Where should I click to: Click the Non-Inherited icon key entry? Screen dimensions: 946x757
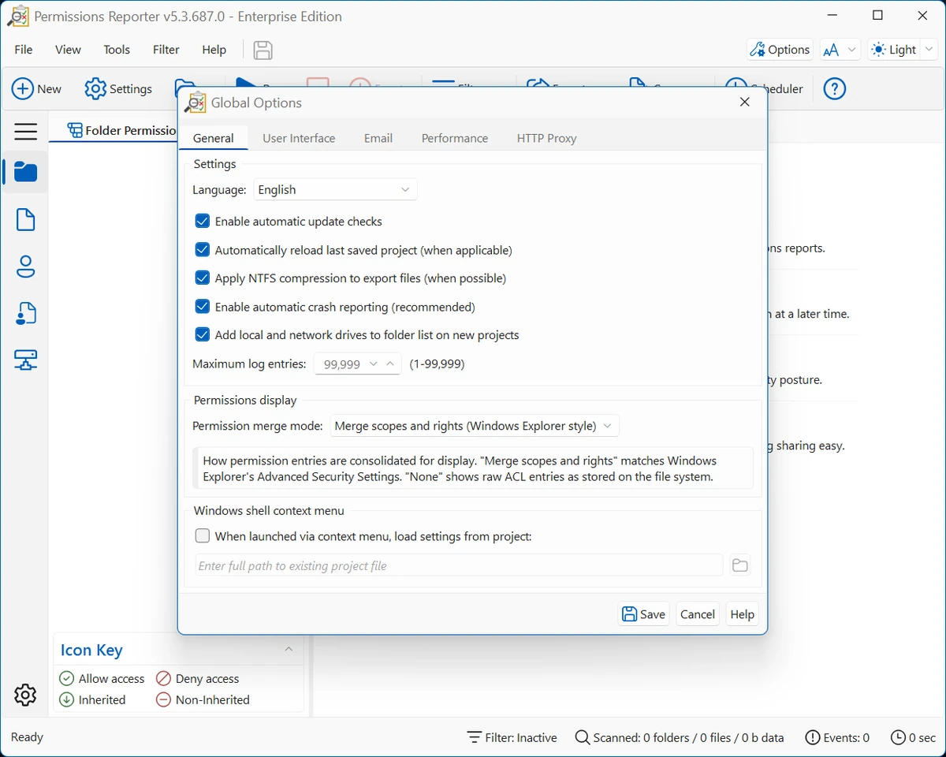203,700
